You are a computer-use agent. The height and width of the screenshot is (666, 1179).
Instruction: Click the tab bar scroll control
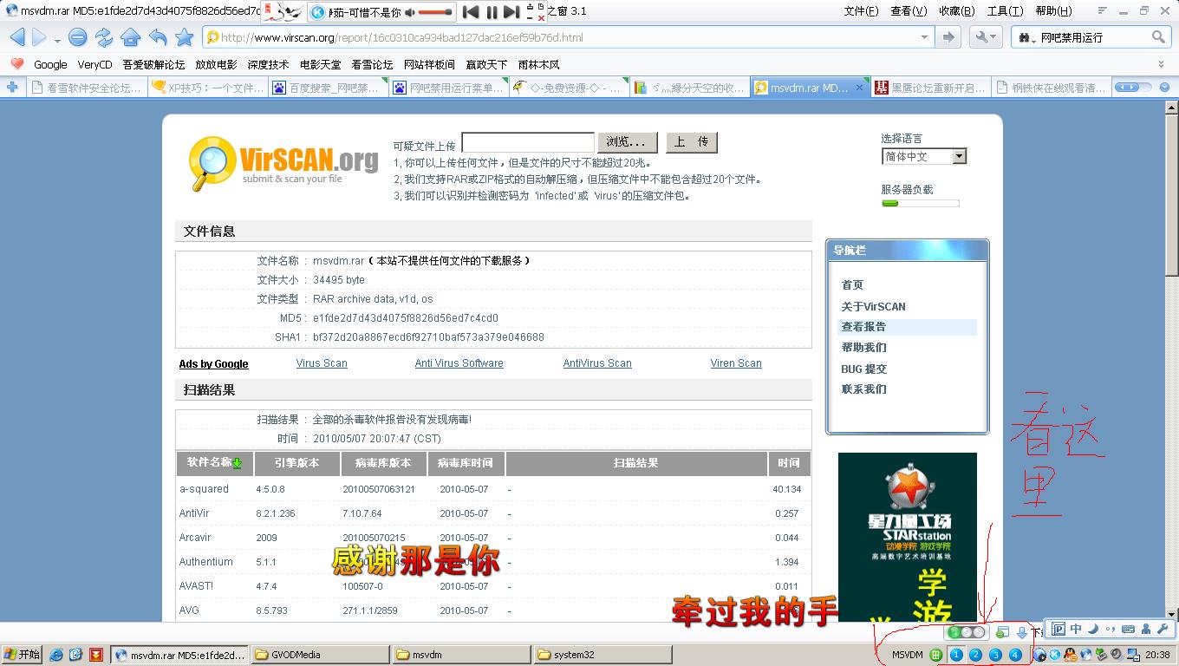coord(1132,88)
